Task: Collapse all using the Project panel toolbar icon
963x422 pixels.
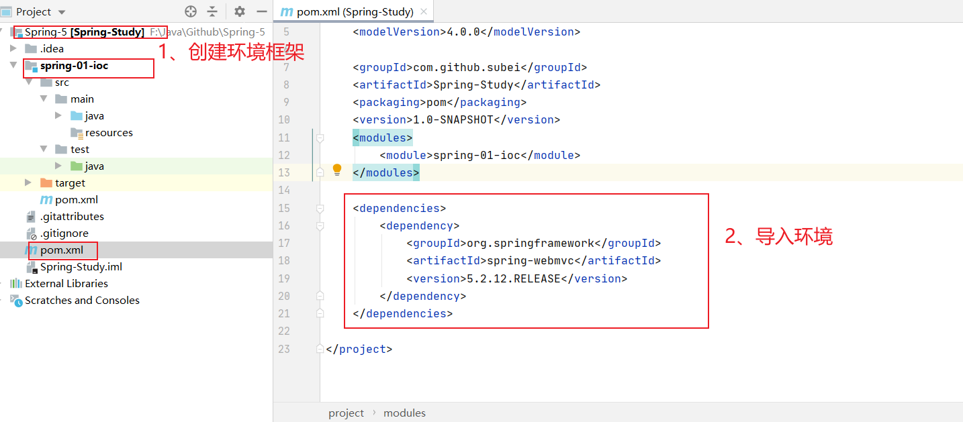Action: (x=212, y=11)
